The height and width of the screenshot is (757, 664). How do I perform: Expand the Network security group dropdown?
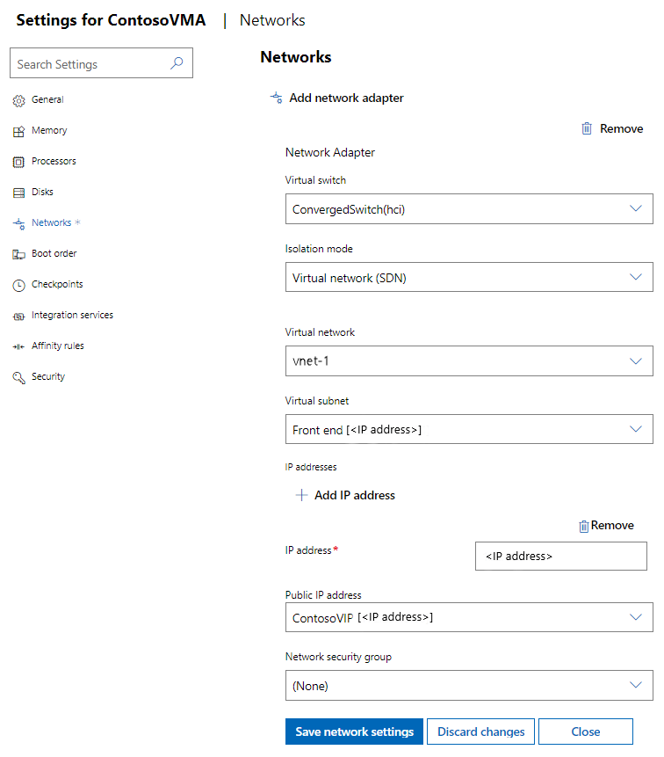pos(469,685)
